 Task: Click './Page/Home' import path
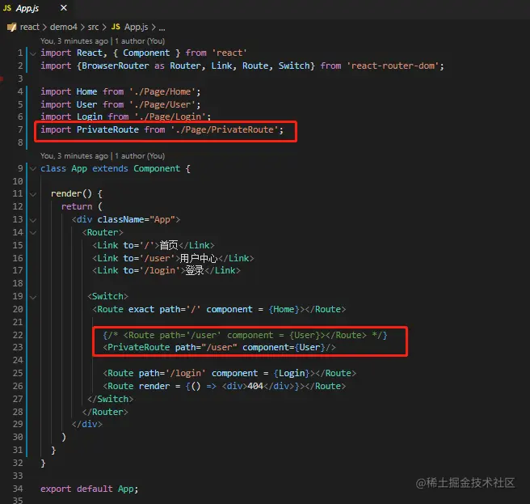pos(162,91)
